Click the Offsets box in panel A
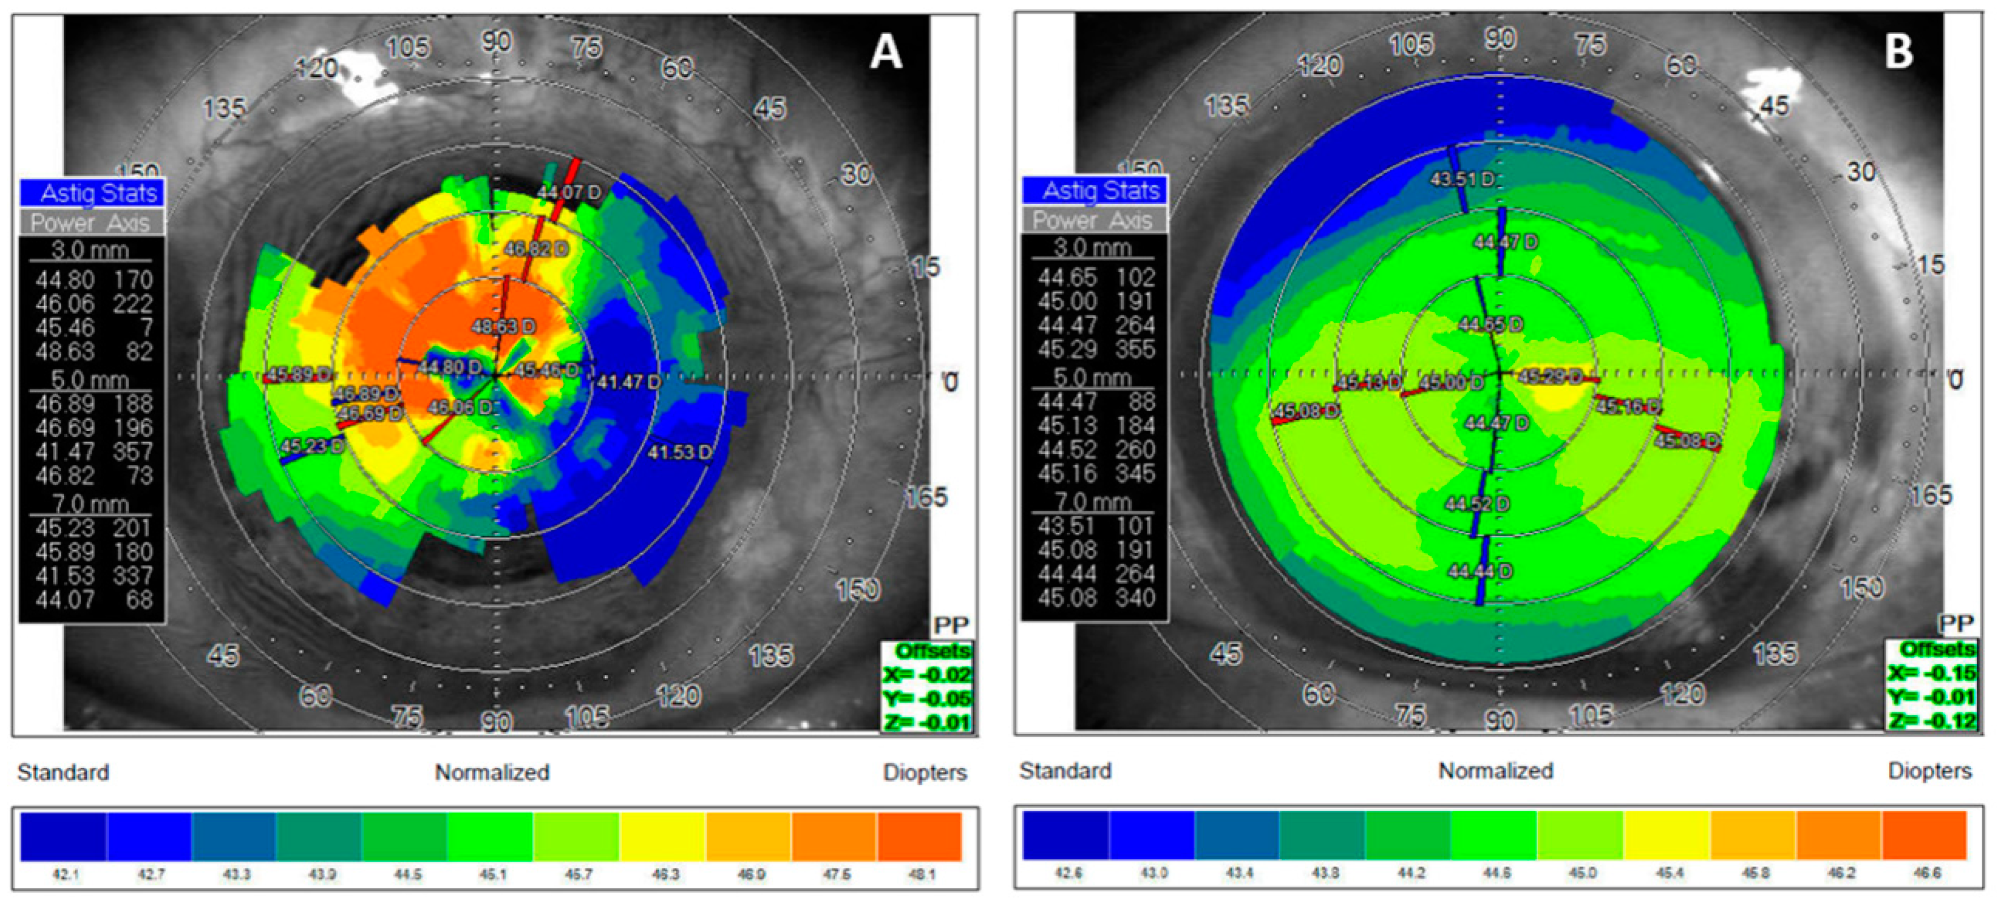This screenshot has width=2001, height=911. [928, 687]
